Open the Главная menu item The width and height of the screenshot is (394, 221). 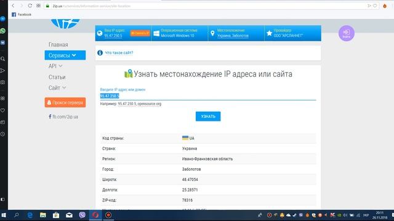(58, 45)
